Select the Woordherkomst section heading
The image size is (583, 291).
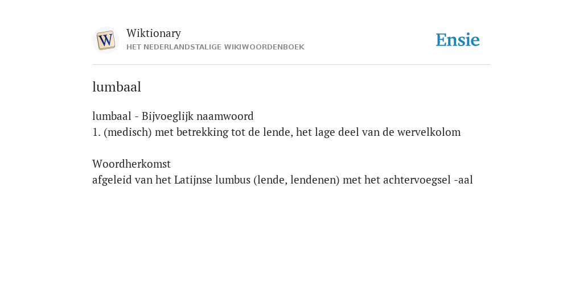[x=132, y=164]
